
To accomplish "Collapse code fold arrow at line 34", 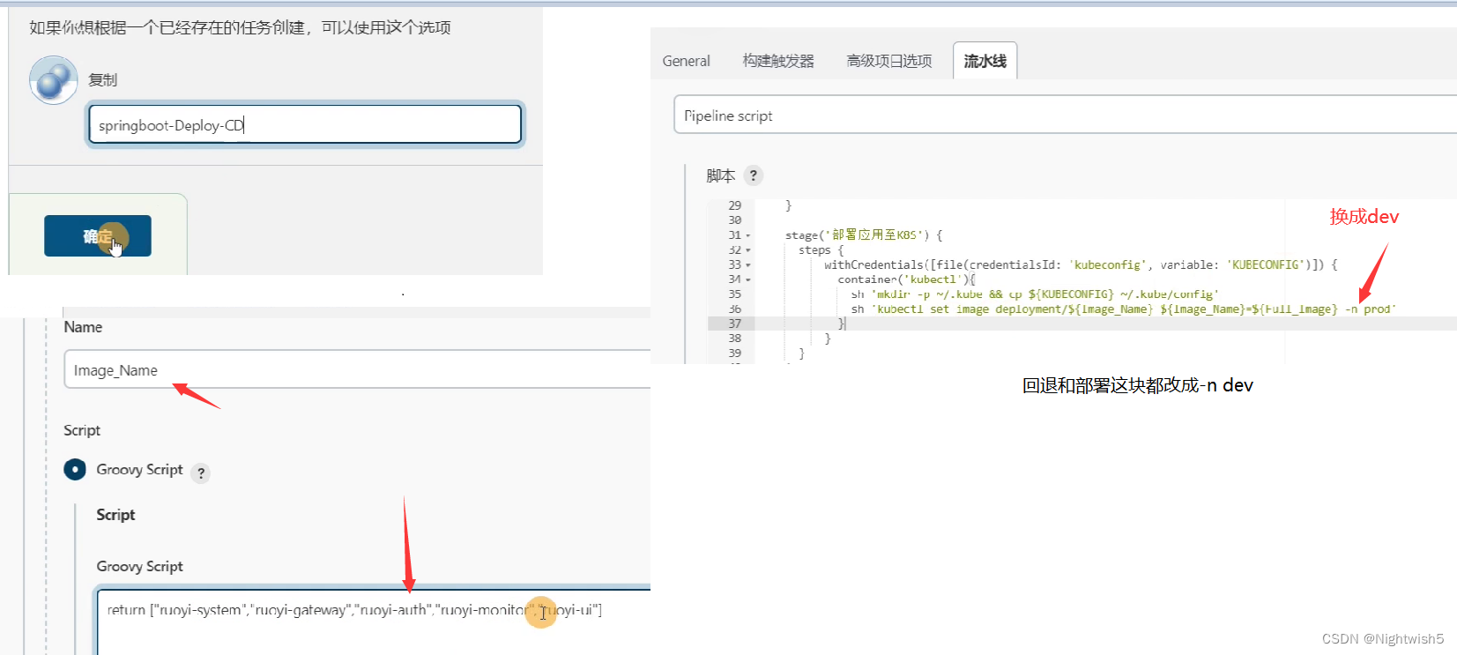I will click(x=748, y=279).
